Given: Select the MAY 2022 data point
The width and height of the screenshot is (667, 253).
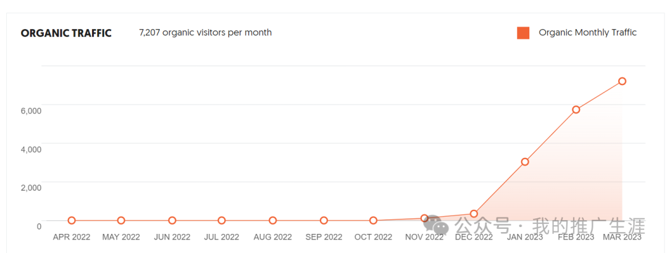Looking at the screenshot, I should click(x=121, y=220).
